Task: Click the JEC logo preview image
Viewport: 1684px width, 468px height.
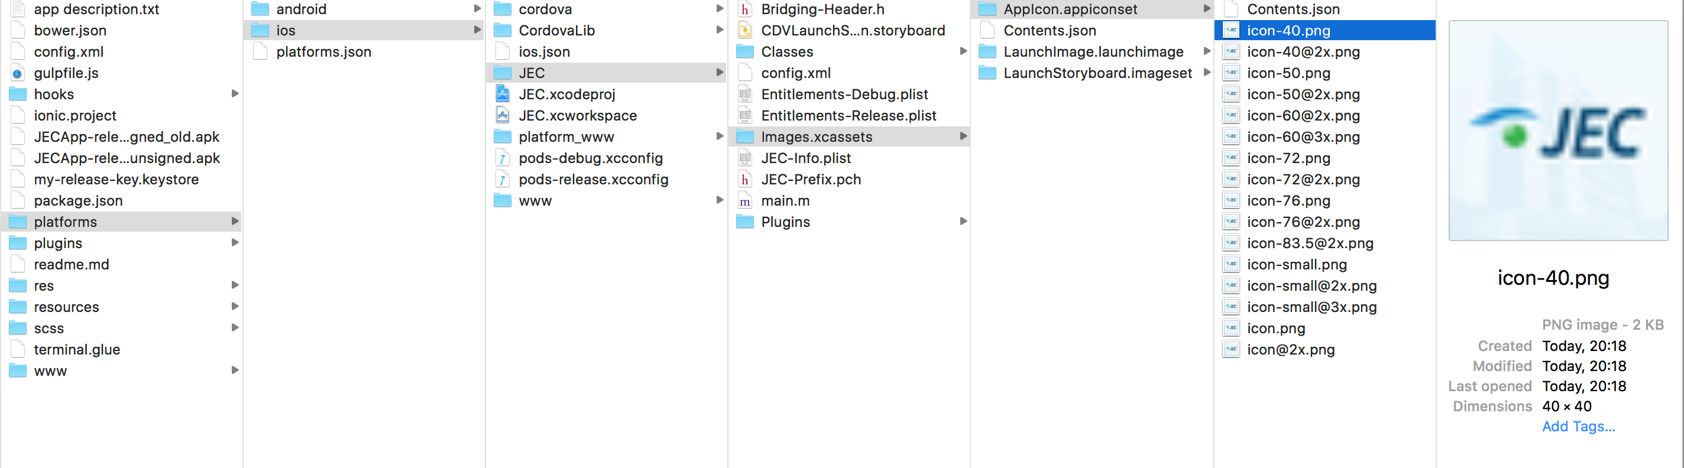Action: pos(1558,131)
